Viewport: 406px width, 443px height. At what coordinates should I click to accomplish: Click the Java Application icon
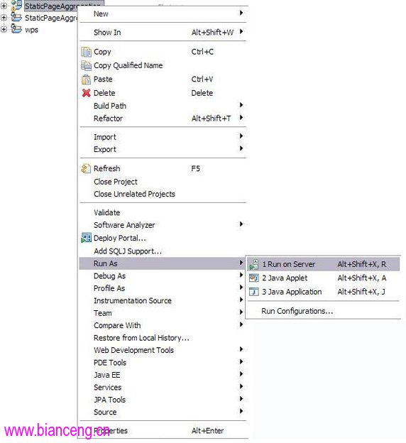tap(254, 292)
